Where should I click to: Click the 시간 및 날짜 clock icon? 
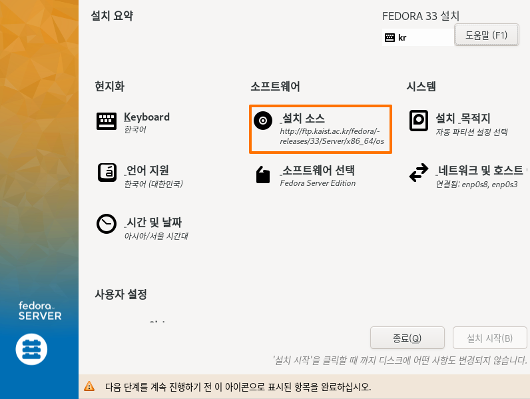(x=107, y=224)
